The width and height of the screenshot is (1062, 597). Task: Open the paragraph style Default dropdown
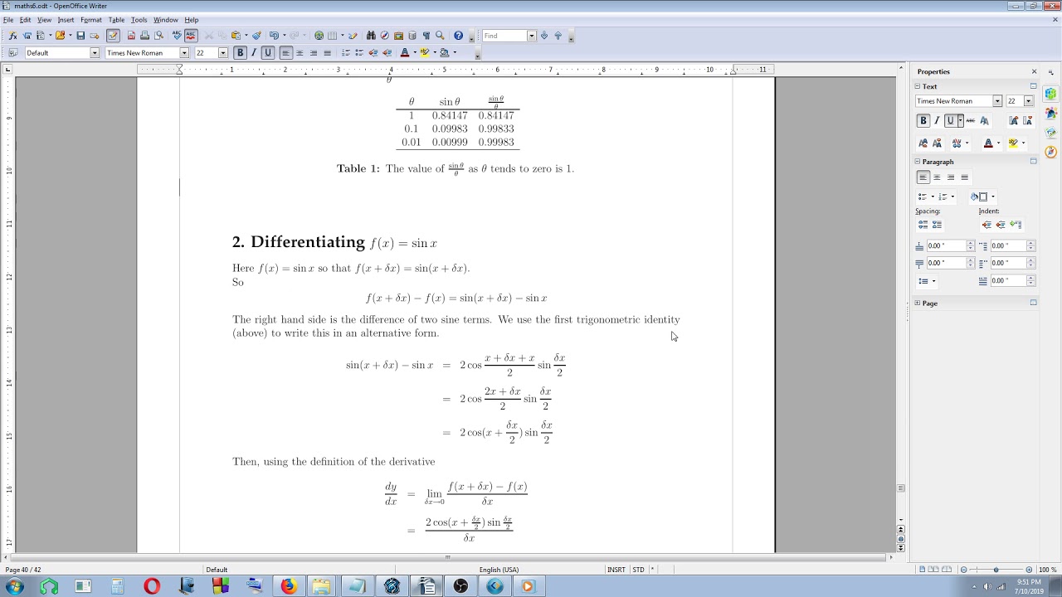(95, 53)
